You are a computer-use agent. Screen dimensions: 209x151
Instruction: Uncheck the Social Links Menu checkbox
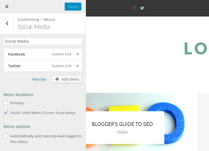(6, 113)
